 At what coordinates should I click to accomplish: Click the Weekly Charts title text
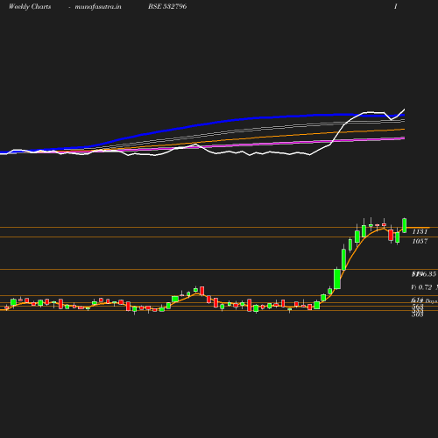30,7
